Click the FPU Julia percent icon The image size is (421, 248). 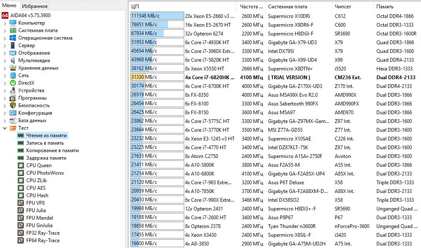[21, 210]
